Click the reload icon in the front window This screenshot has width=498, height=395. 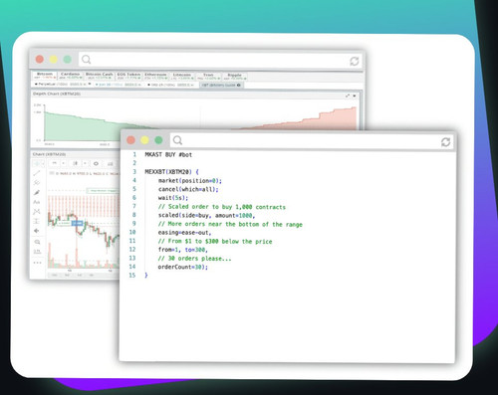(445, 142)
